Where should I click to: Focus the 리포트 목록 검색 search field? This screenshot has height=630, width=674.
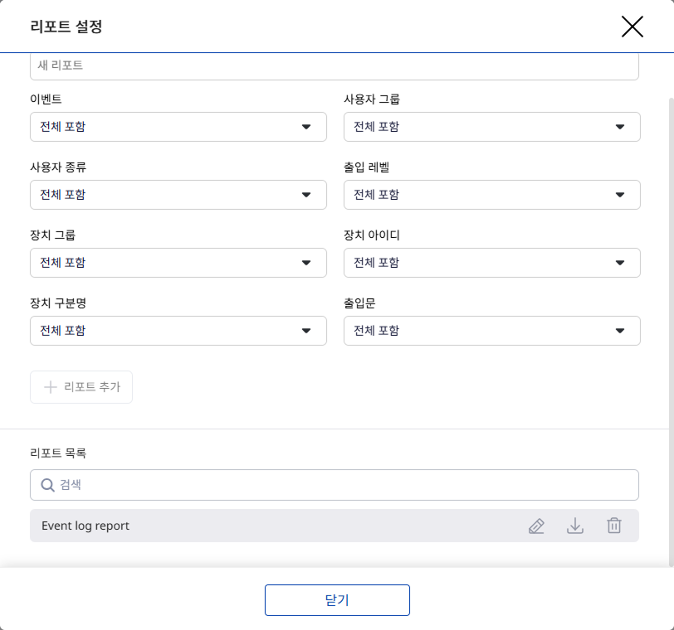tap(340, 485)
